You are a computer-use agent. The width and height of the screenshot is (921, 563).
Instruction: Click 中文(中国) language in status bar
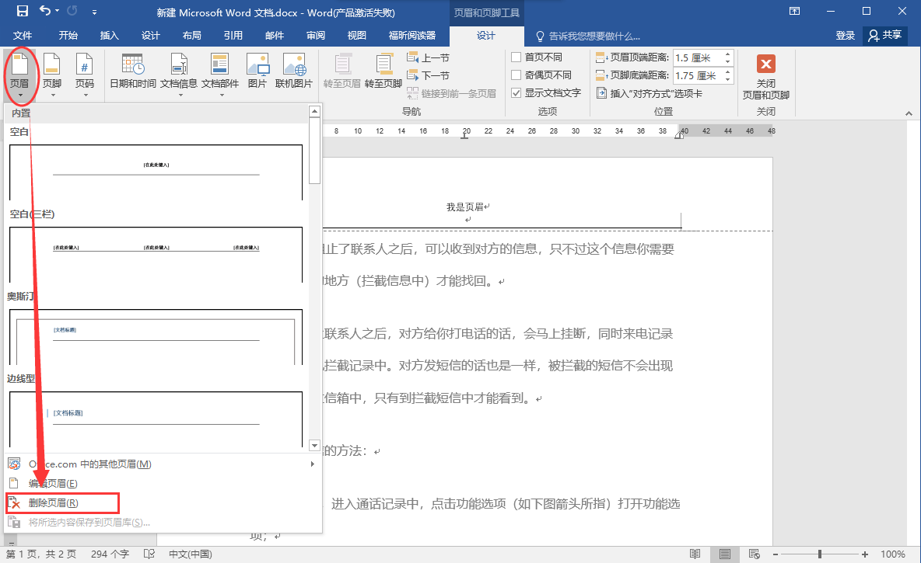click(x=191, y=554)
